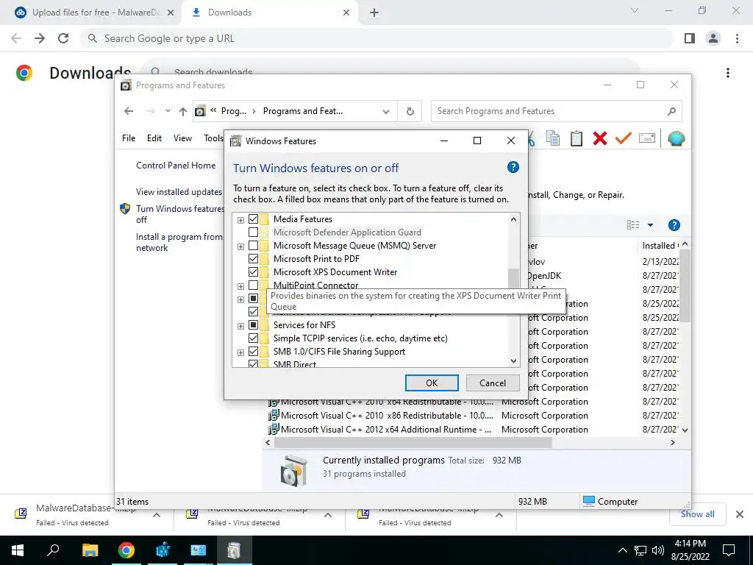Open the File menu
The height and width of the screenshot is (565, 753).
click(129, 138)
